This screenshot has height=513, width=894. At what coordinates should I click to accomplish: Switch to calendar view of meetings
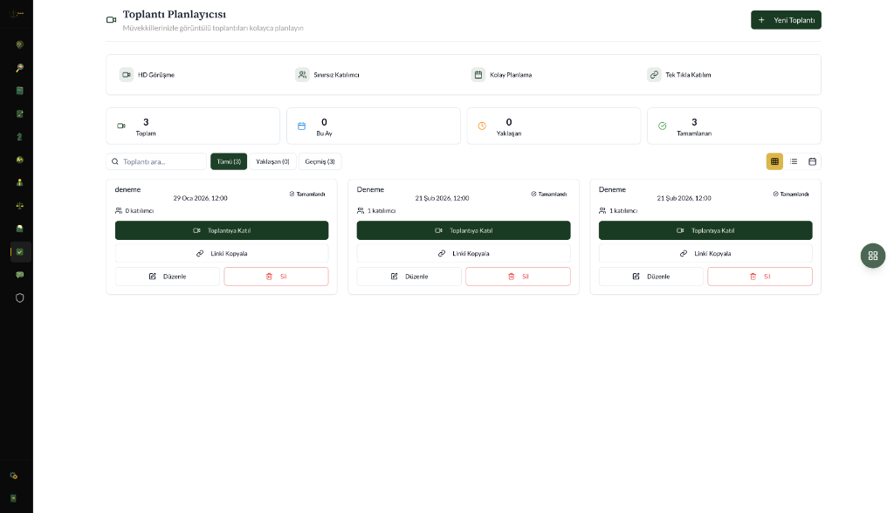click(x=812, y=161)
